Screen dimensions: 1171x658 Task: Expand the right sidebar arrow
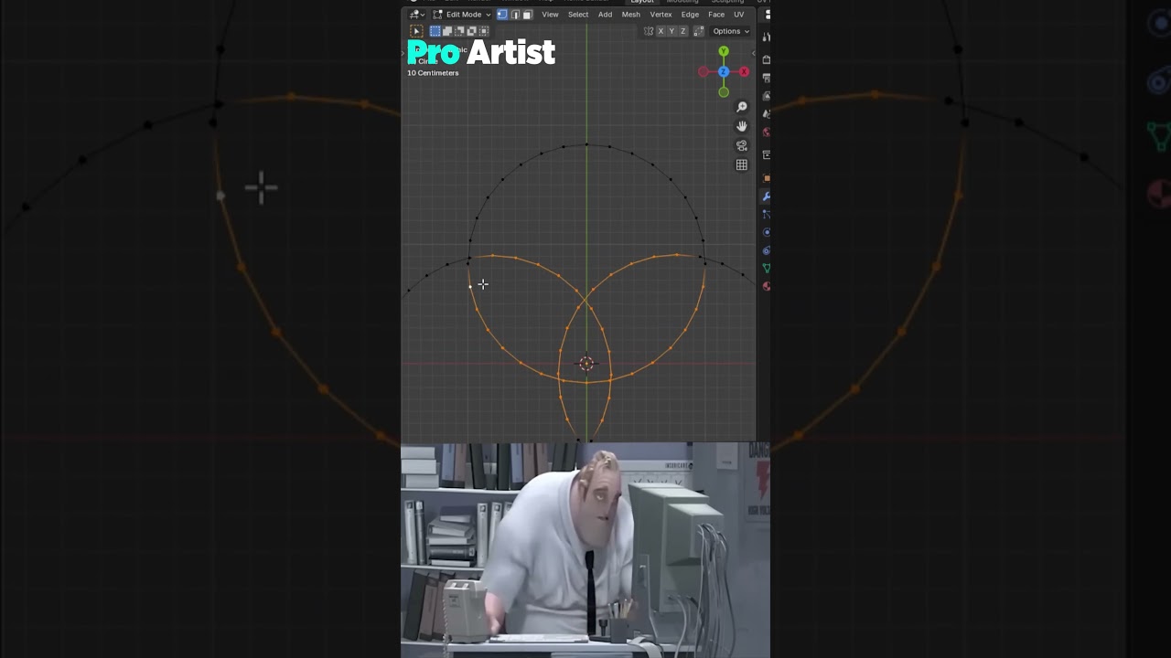[x=753, y=53]
